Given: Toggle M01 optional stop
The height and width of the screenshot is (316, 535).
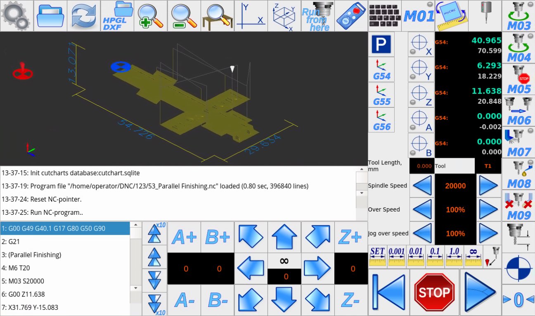Looking at the screenshot, I should point(418,16).
